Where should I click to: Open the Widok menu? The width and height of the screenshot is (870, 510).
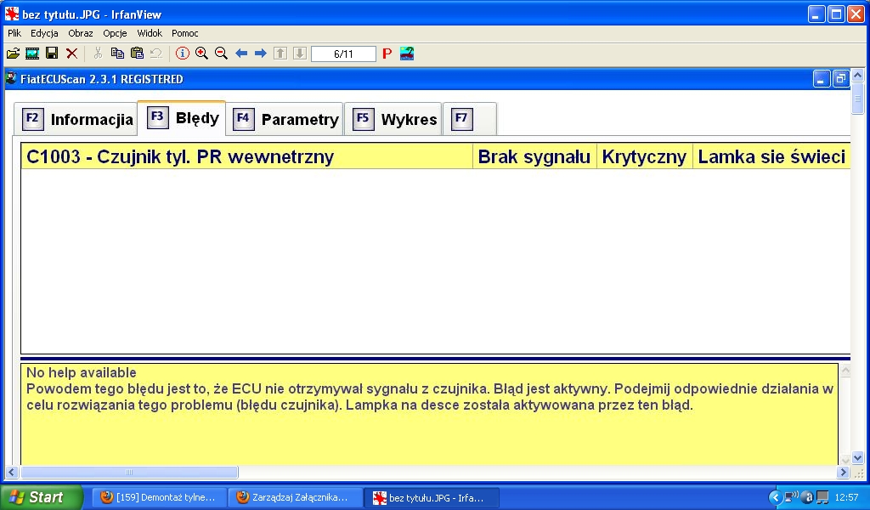point(150,33)
